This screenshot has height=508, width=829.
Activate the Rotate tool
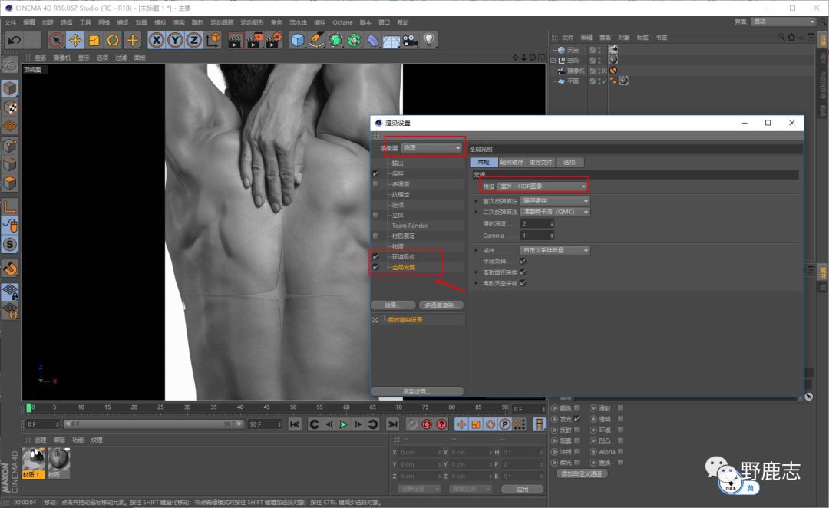[x=114, y=40]
